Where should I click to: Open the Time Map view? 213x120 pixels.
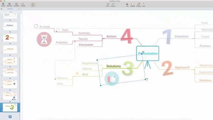click(23, 4)
